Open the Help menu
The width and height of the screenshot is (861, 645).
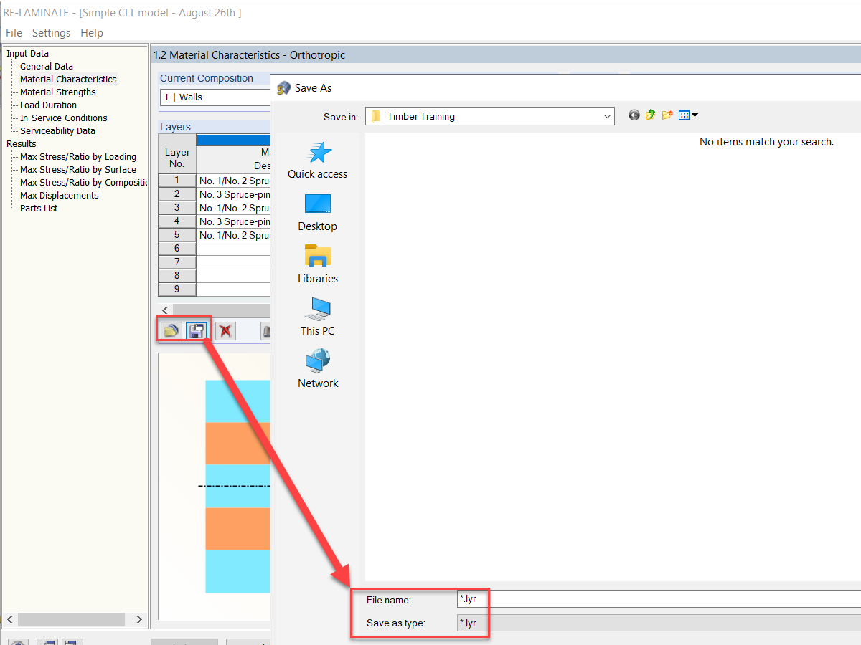[92, 33]
